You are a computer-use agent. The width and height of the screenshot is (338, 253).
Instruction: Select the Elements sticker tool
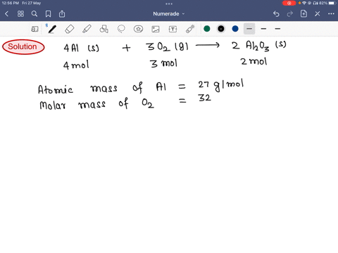[138, 29]
